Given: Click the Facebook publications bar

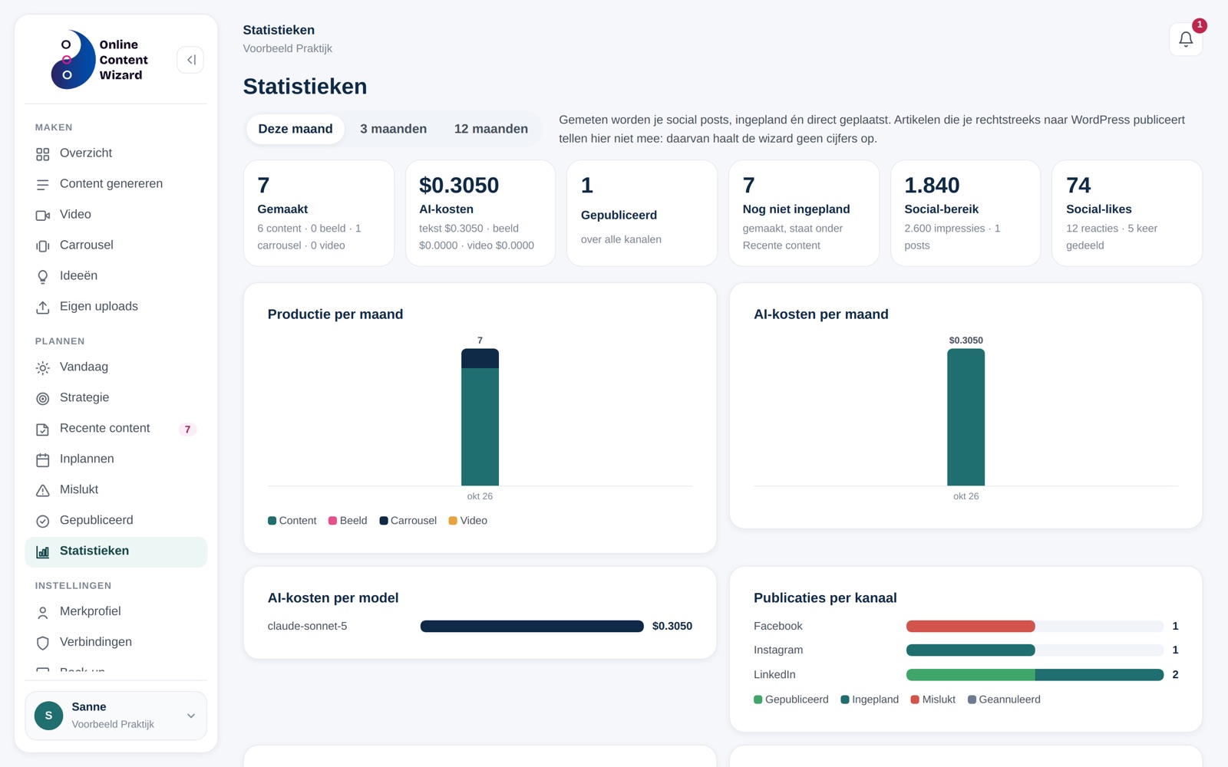Looking at the screenshot, I should [970, 627].
